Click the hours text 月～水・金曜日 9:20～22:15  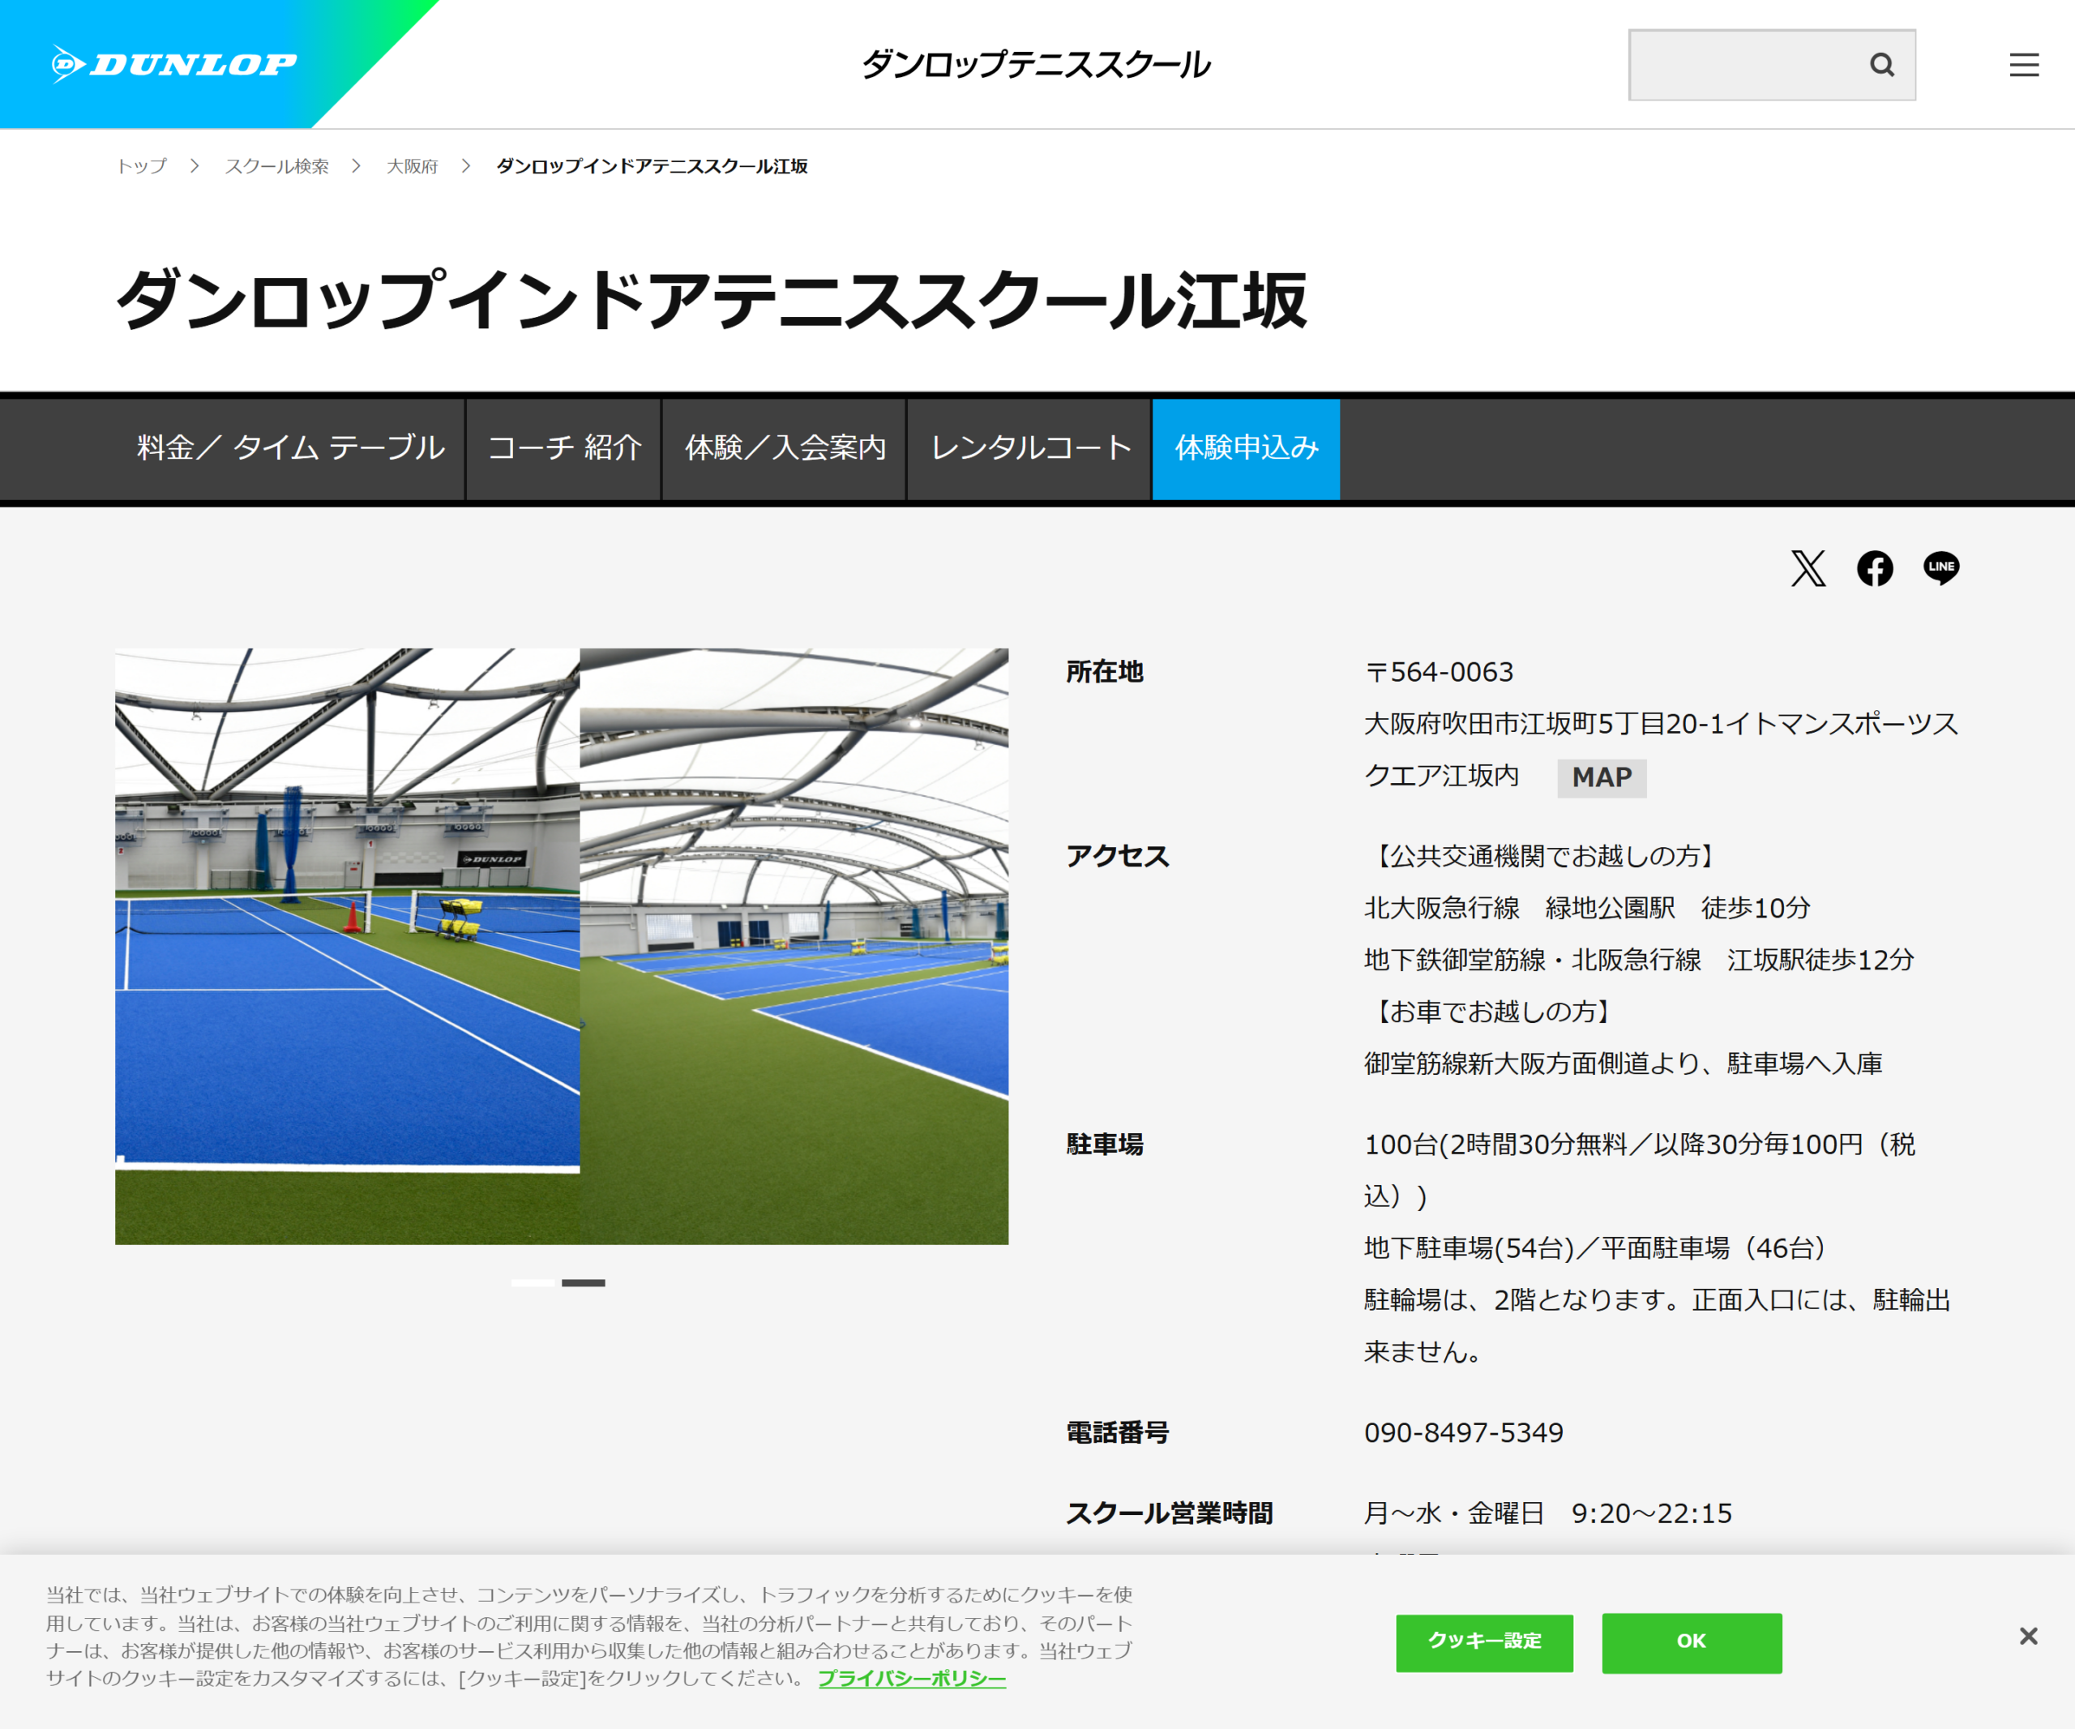[x=1548, y=1513]
